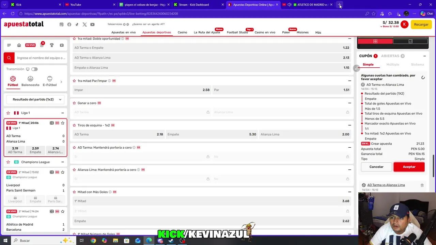The height and width of the screenshot is (245, 436).
Task: Switch to the Sistema coupon tab
Action: [x=417, y=64]
